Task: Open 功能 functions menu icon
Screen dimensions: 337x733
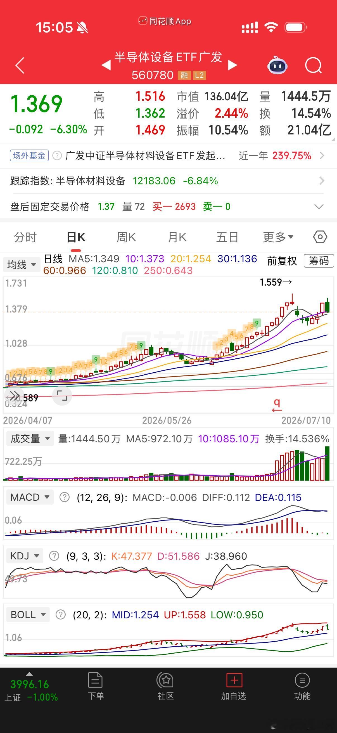Action: [x=302, y=686]
